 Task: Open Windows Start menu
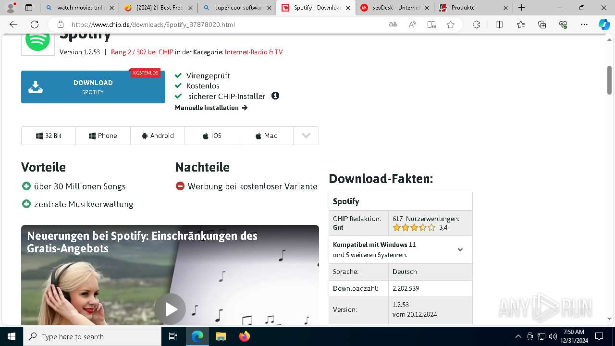[12, 336]
